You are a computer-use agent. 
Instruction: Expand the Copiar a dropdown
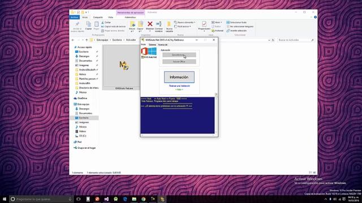tap(140, 31)
